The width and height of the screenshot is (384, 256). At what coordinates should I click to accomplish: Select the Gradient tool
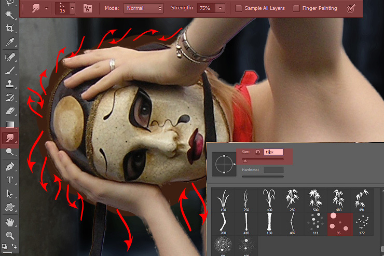click(9, 125)
